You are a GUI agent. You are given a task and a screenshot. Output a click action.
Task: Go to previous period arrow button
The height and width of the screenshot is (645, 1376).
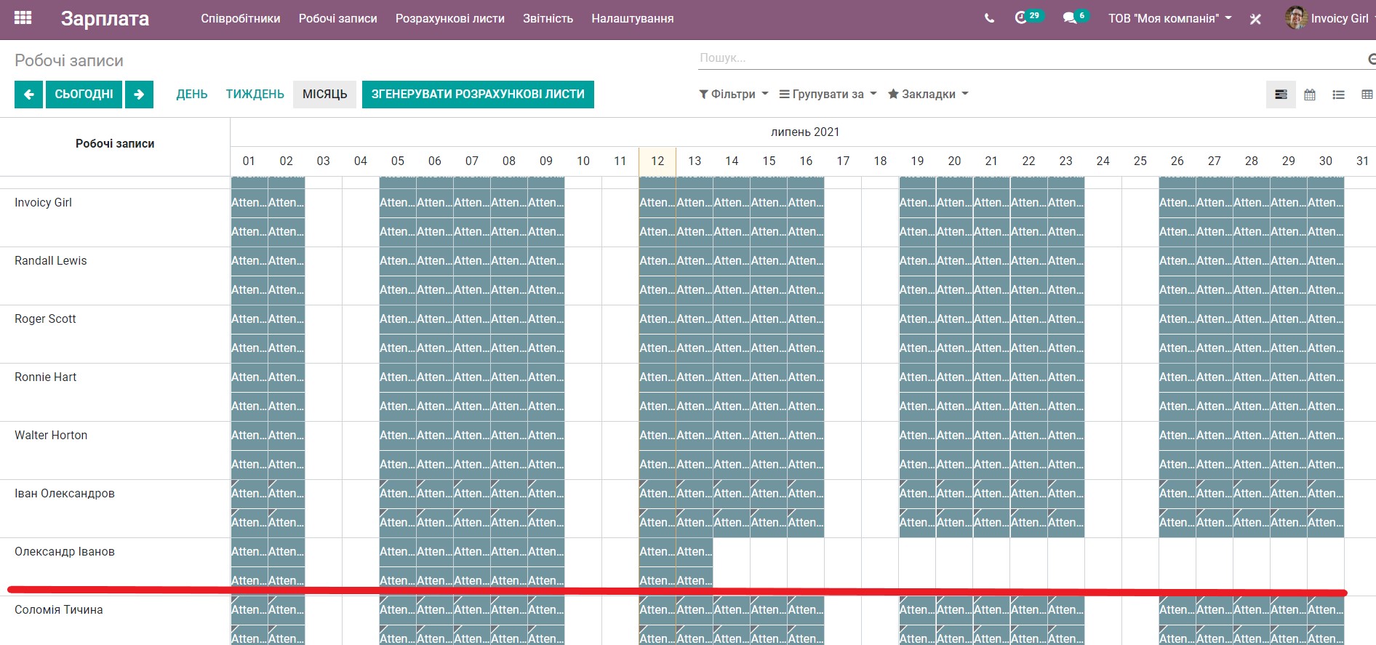[x=29, y=95]
